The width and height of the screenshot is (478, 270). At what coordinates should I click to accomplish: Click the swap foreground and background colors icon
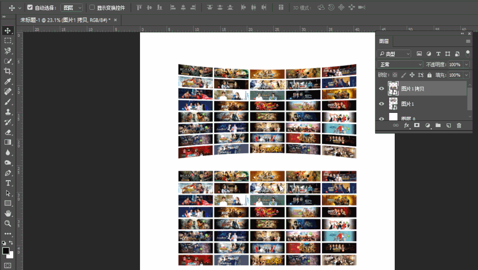pos(11,243)
